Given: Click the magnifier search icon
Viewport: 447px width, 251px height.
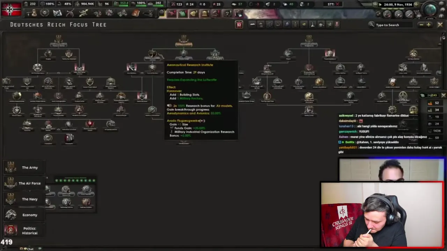Looking at the screenshot, I should pyautogui.click(x=371, y=25).
